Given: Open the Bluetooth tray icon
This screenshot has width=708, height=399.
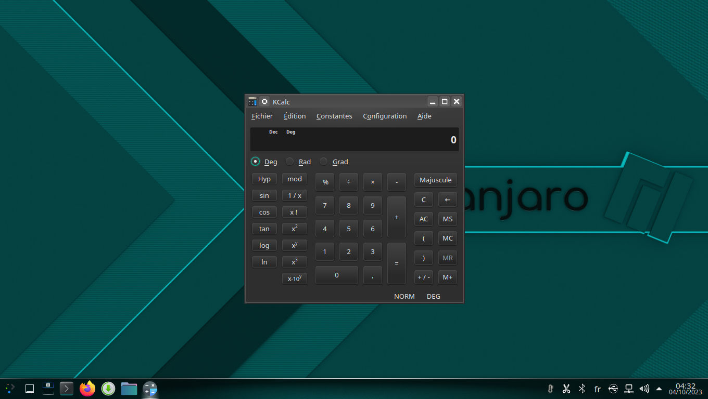Looking at the screenshot, I should pyautogui.click(x=582, y=389).
